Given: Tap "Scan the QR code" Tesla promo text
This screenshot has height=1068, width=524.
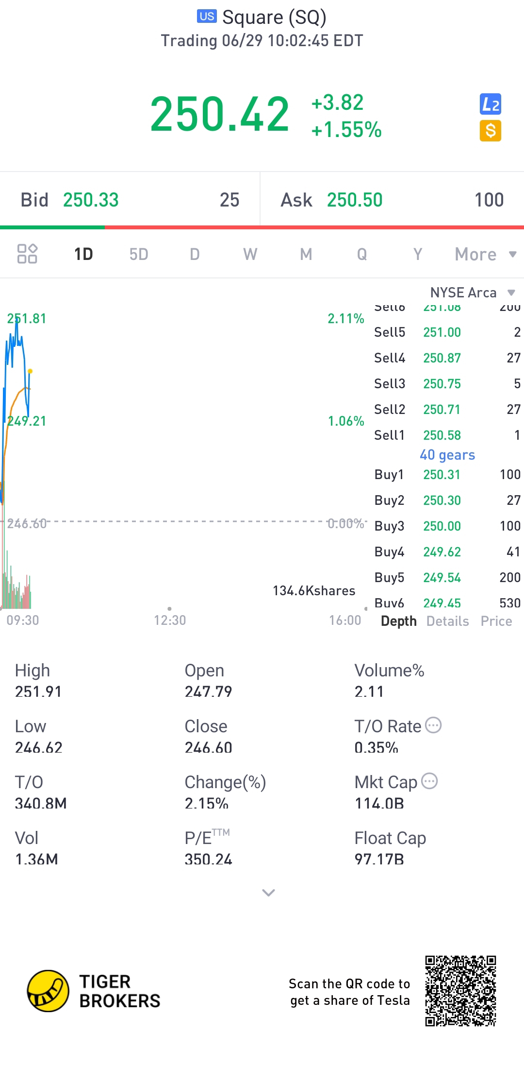Looking at the screenshot, I should point(349,992).
